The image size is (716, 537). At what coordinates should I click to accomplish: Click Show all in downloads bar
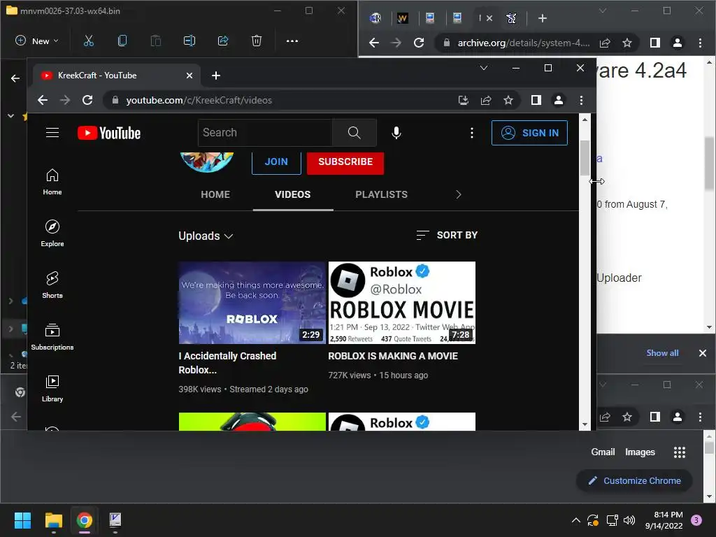tap(662, 353)
